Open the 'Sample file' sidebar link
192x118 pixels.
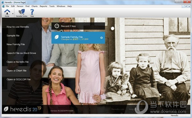coord(13,36)
